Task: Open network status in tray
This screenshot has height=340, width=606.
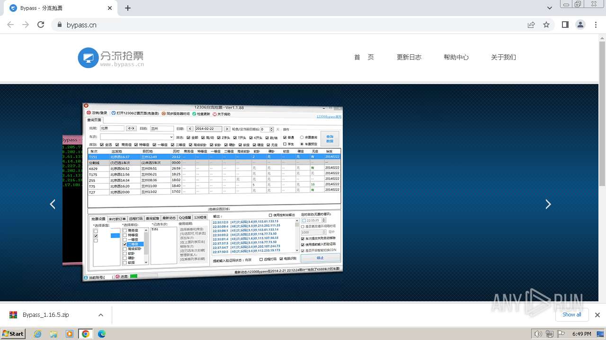Action: click(x=550, y=334)
